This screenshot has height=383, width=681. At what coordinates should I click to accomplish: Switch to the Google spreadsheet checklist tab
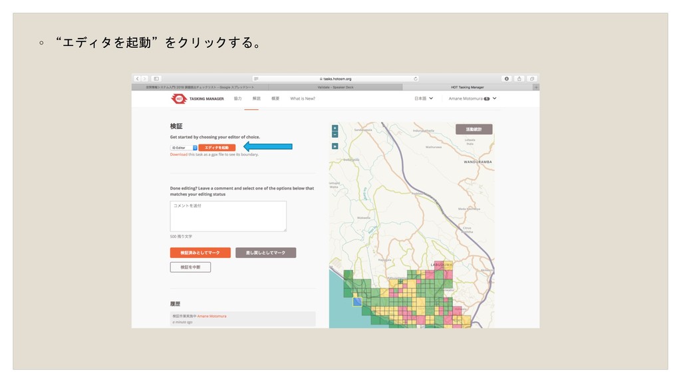tap(200, 87)
